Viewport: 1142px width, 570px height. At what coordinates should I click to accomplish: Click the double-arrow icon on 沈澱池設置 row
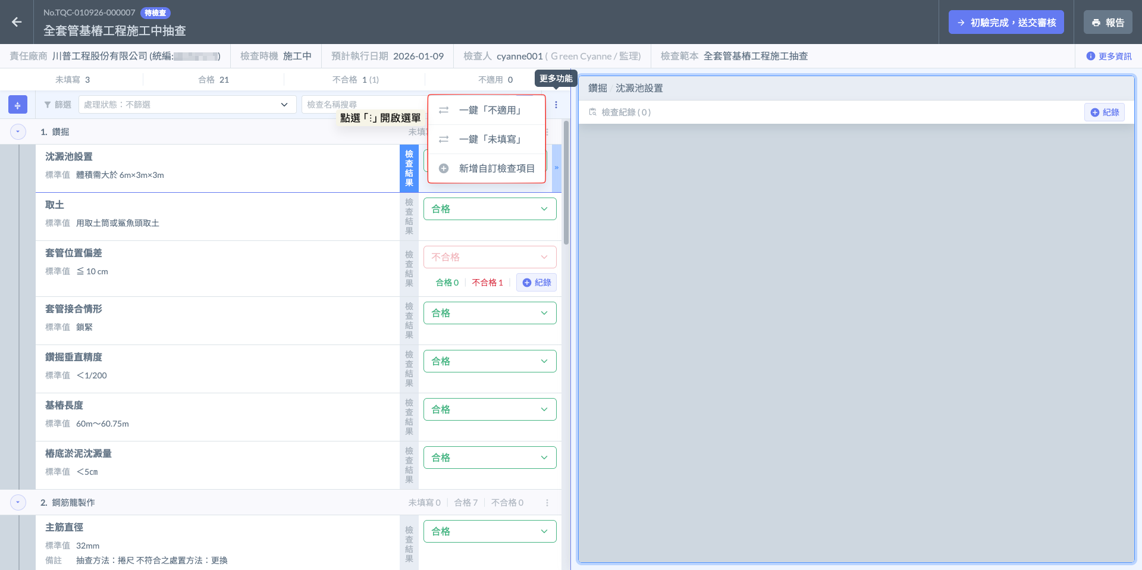point(557,168)
